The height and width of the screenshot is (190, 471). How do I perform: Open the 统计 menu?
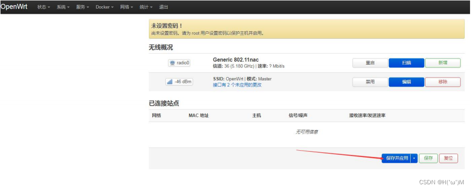tap(146, 7)
